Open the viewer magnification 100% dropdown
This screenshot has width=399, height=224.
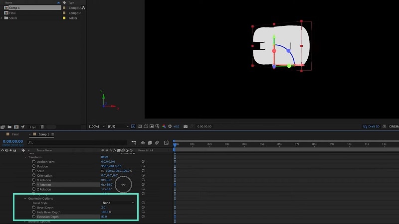click(97, 126)
